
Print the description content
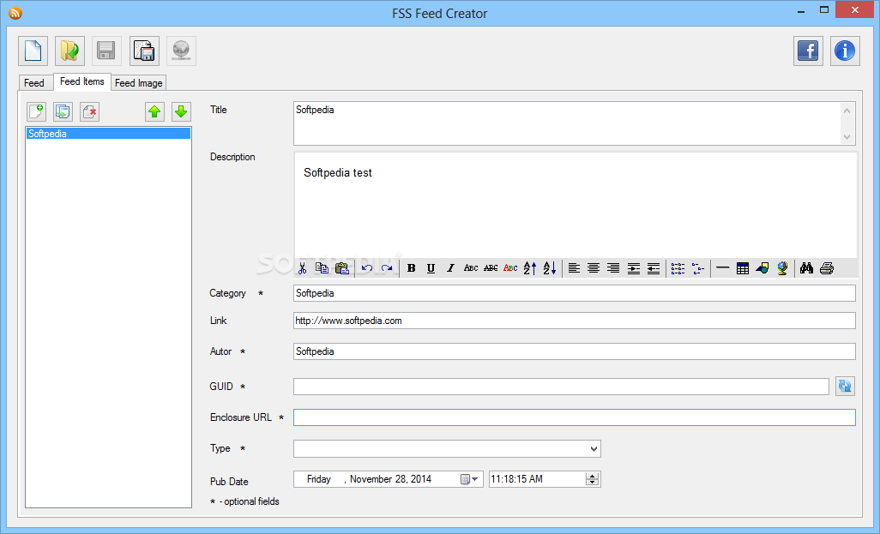pos(827,268)
